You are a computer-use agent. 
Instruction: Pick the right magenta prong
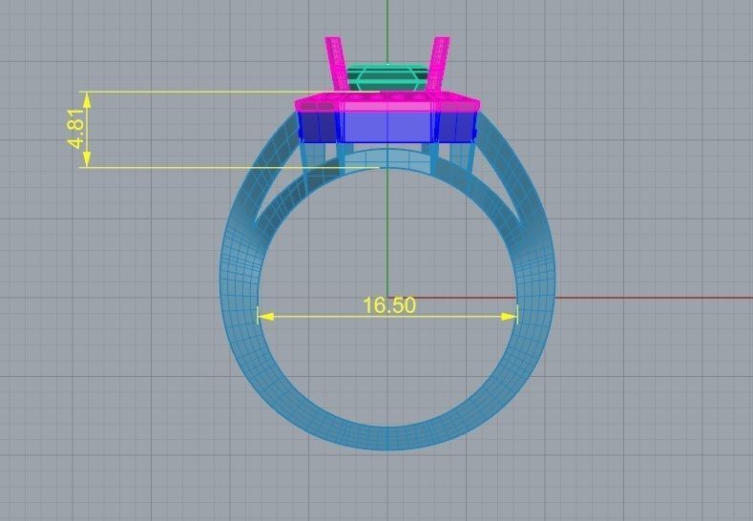438,65
